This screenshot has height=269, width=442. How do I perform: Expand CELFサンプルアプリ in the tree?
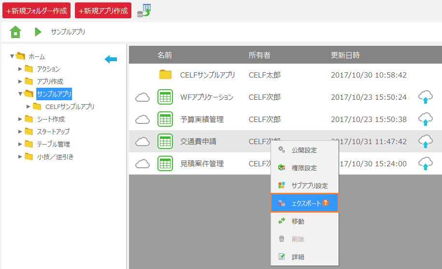coord(28,107)
